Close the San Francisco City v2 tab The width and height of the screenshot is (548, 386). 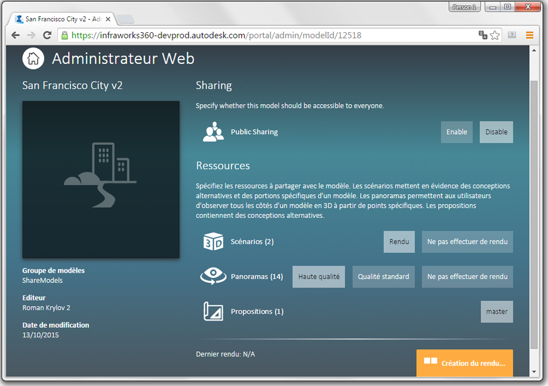point(108,19)
